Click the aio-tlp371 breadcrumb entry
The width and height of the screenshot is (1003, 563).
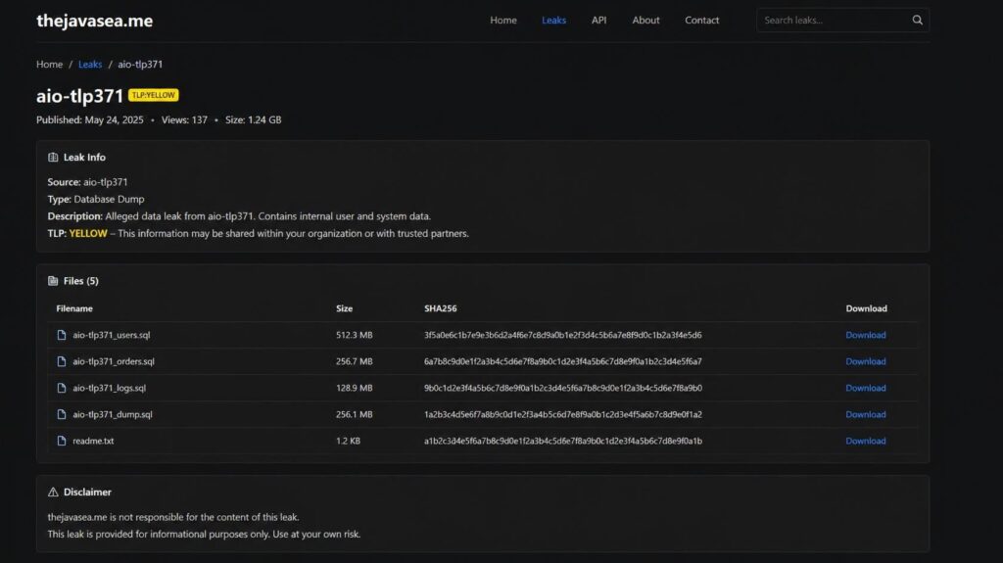pyautogui.click(x=140, y=64)
